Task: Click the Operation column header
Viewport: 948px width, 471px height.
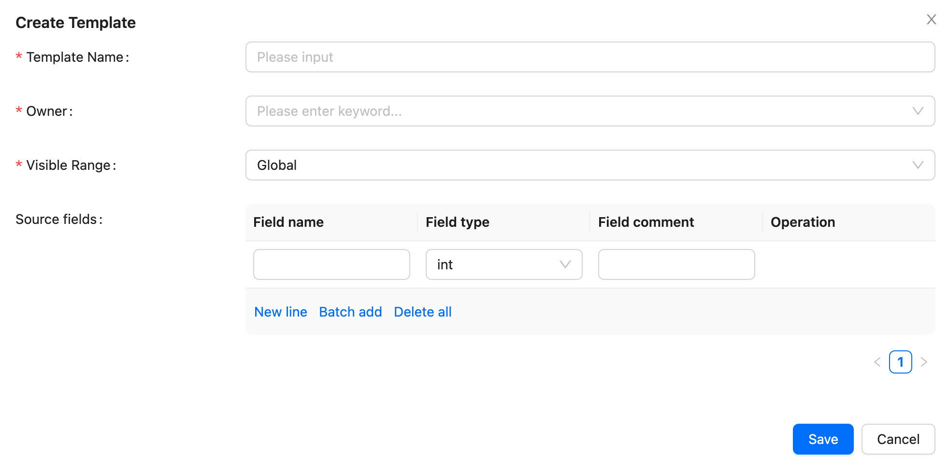Action: coord(803,222)
